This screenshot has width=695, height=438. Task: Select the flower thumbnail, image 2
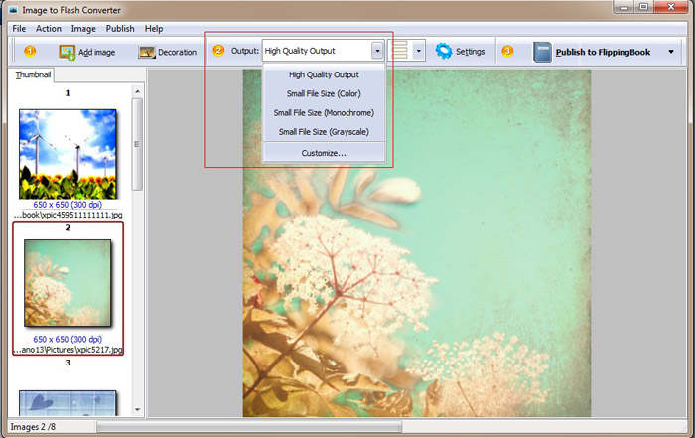click(x=68, y=283)
